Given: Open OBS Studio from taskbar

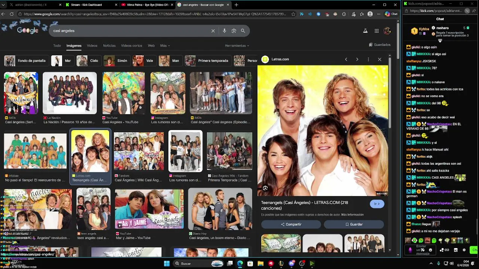Looking at the screenshot, I should pyautogui.click(x=302, y=263).
